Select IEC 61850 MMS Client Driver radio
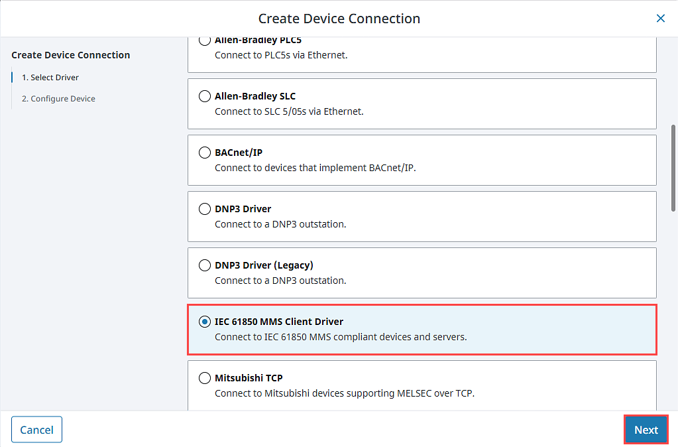The image size is (678, 447). click(205, 322)
